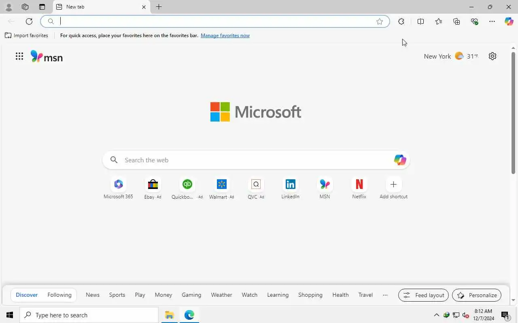This screenshot has height=323, width=518.
Task: Select the Sports feed category
Action: (x=117, y=295)
